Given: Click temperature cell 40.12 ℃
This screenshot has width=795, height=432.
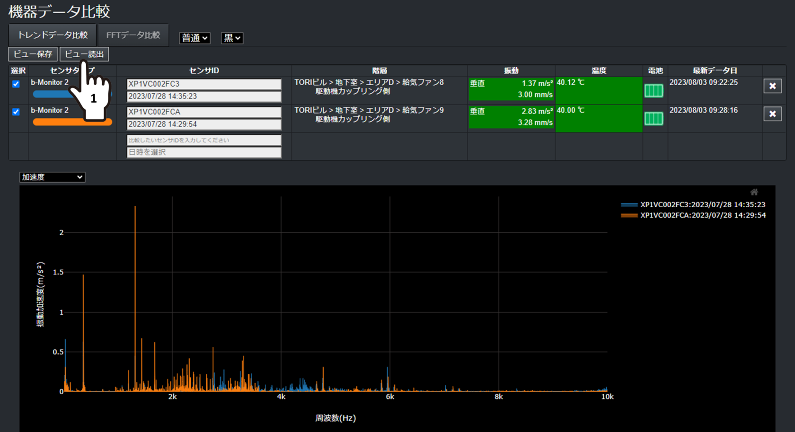Looking at the screenshot, I should [x=599, y=90].
